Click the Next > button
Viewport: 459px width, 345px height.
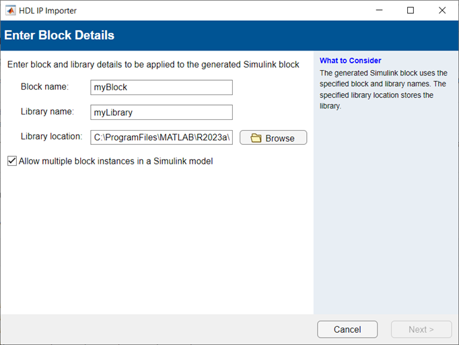click(x=421, y=330)
